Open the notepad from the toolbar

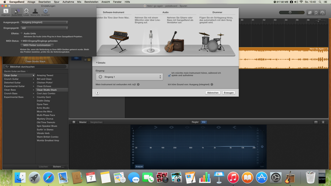pyautogui.click(x=310, y=12)
